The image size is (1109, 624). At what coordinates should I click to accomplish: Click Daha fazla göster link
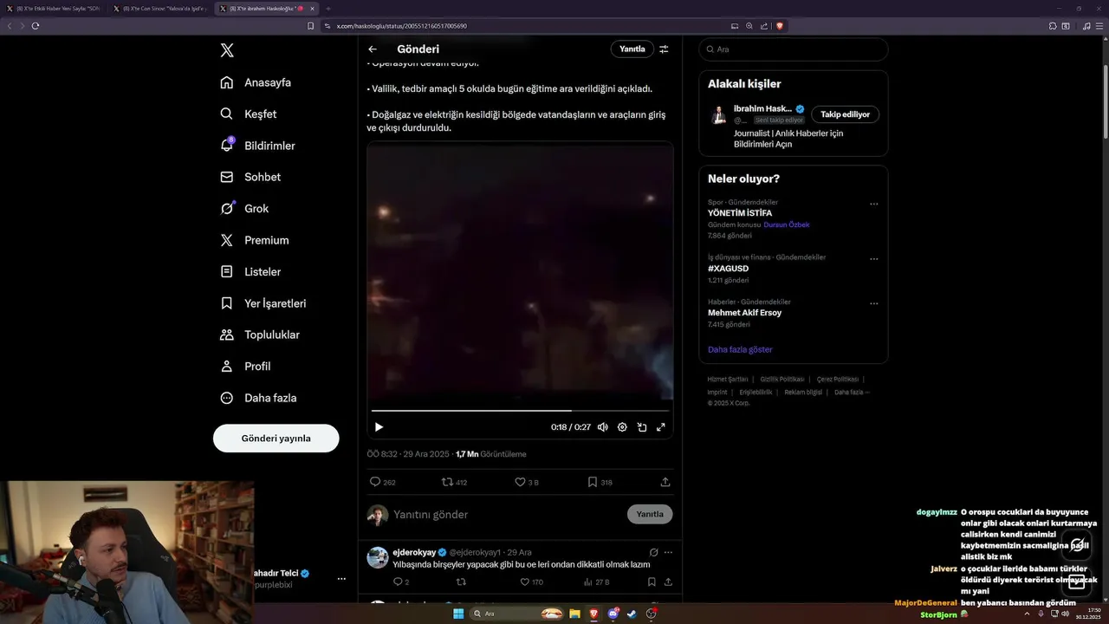coord(740,349)
